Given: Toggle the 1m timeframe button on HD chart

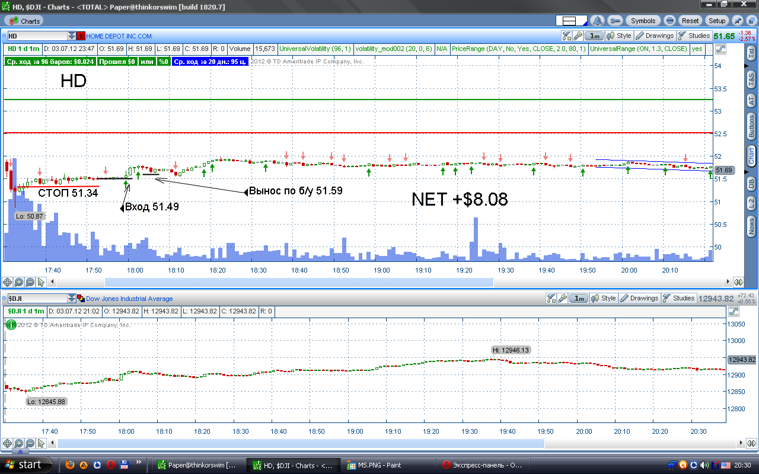Looking at the screenshot, I should tap(595, 36).
